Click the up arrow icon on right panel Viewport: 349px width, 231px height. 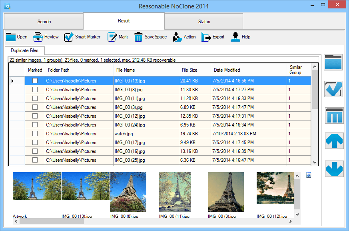333,141
